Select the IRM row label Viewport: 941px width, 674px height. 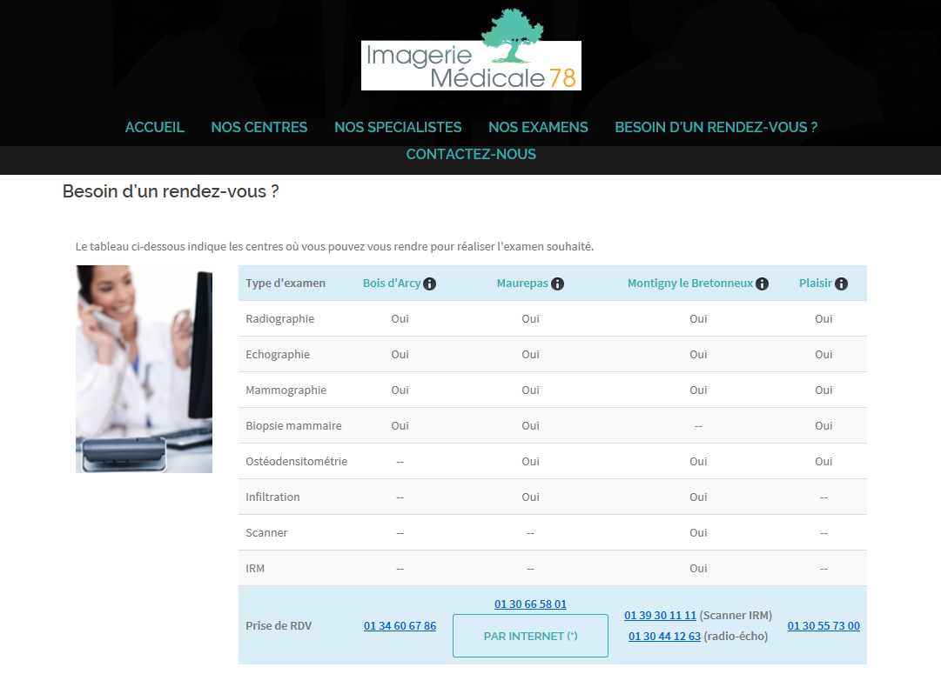(x=255, y=569)
